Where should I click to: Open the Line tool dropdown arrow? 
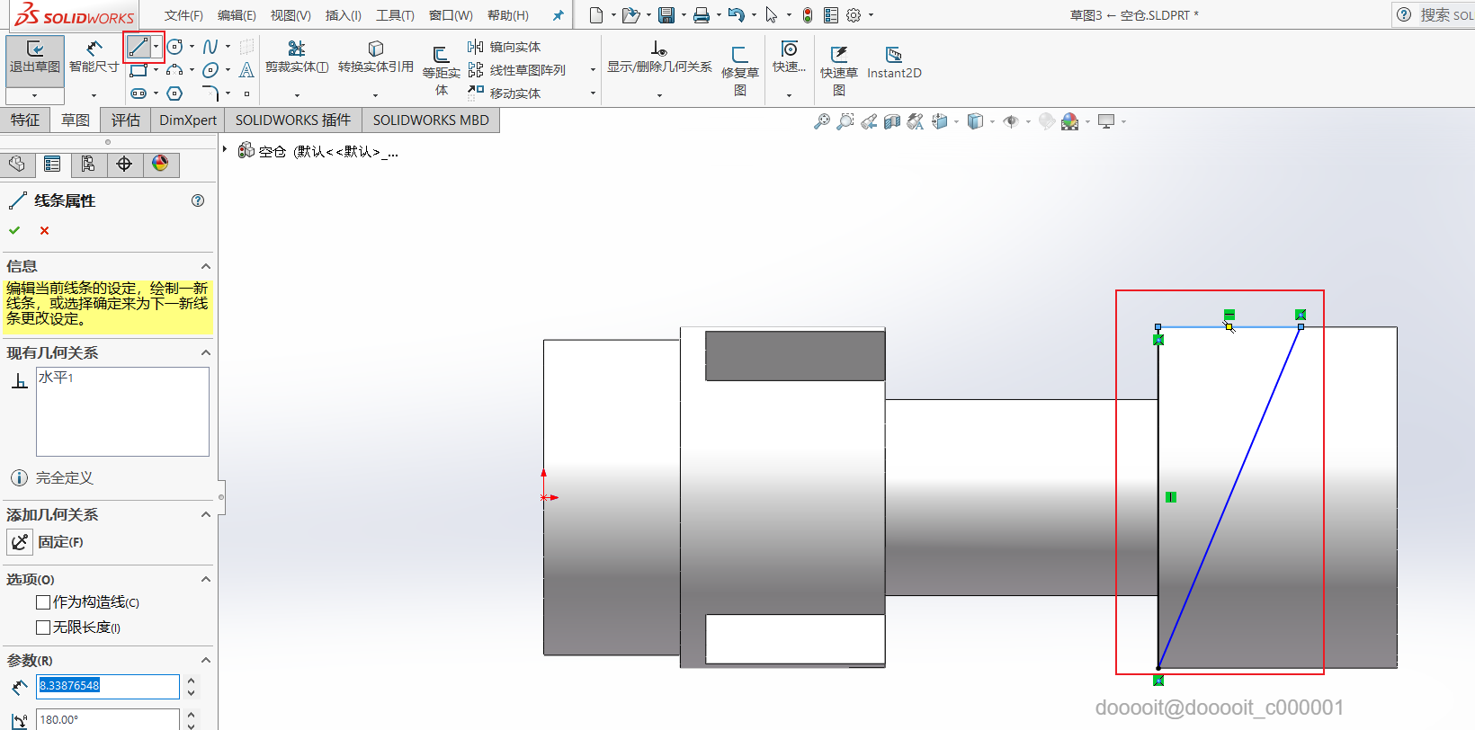click(x=156, y=47)
